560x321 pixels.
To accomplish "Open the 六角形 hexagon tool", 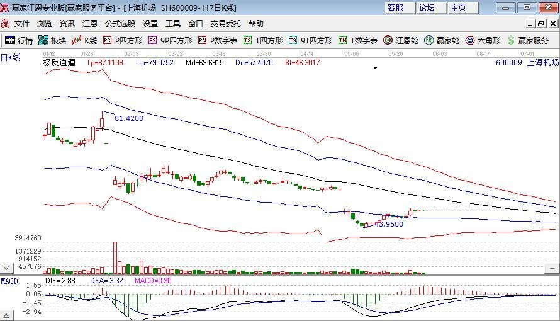I will [x=483, y=40].
